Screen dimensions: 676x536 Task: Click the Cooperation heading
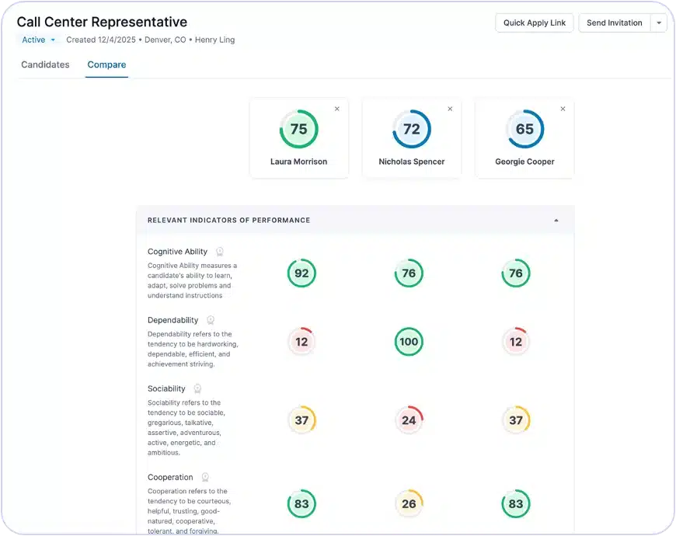tap(170, 478)
